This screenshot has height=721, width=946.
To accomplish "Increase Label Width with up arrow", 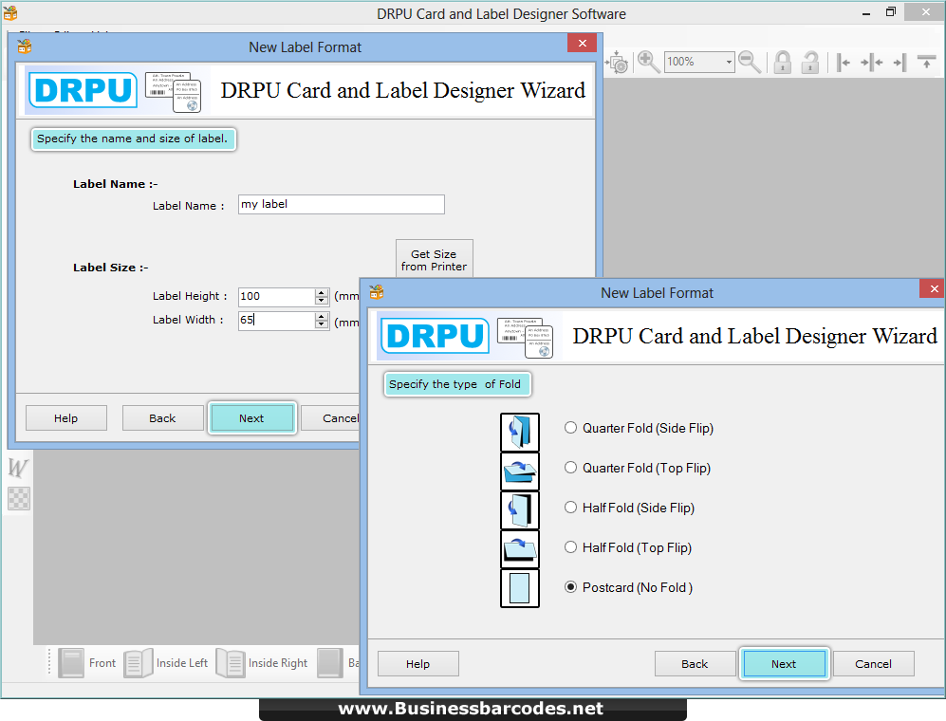I will click(x=322, y=316).
